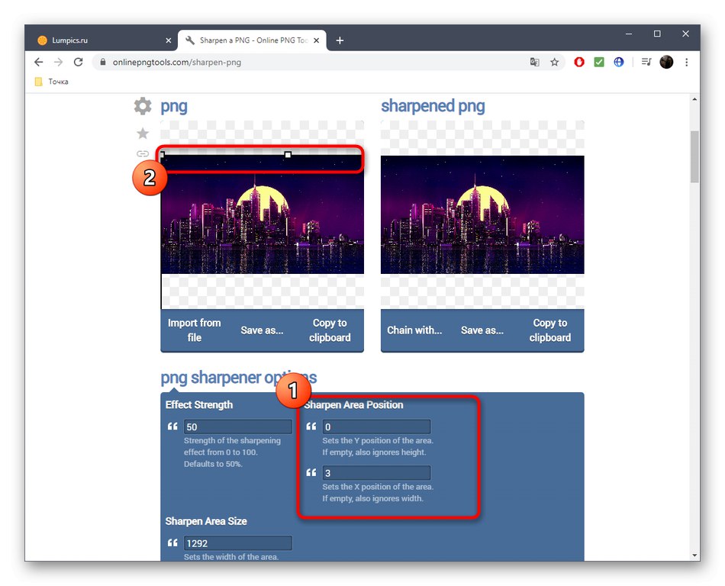Viewport: 725px width, 586px height.
Task: Favorite the sharpener tool via star icon
Action: coord(142,133)
